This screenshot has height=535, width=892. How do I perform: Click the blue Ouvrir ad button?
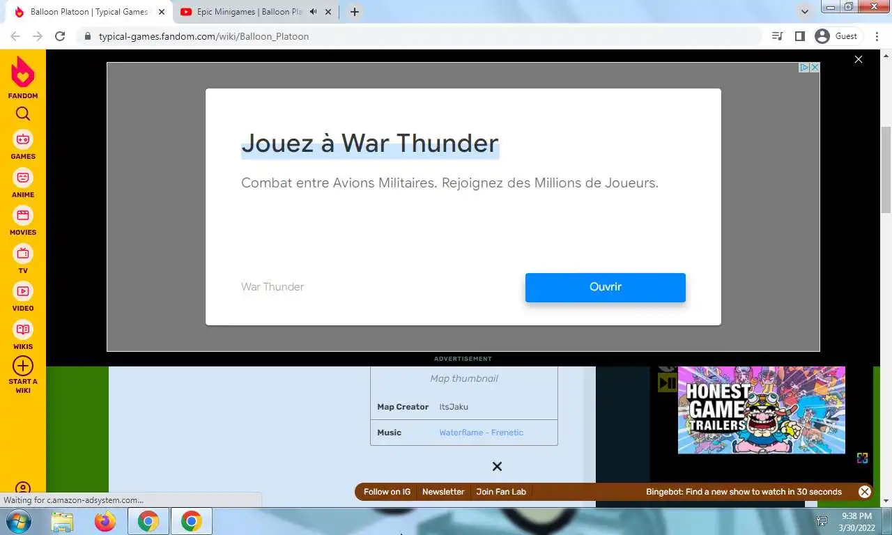pyautogui.click(x=606, y=287)
